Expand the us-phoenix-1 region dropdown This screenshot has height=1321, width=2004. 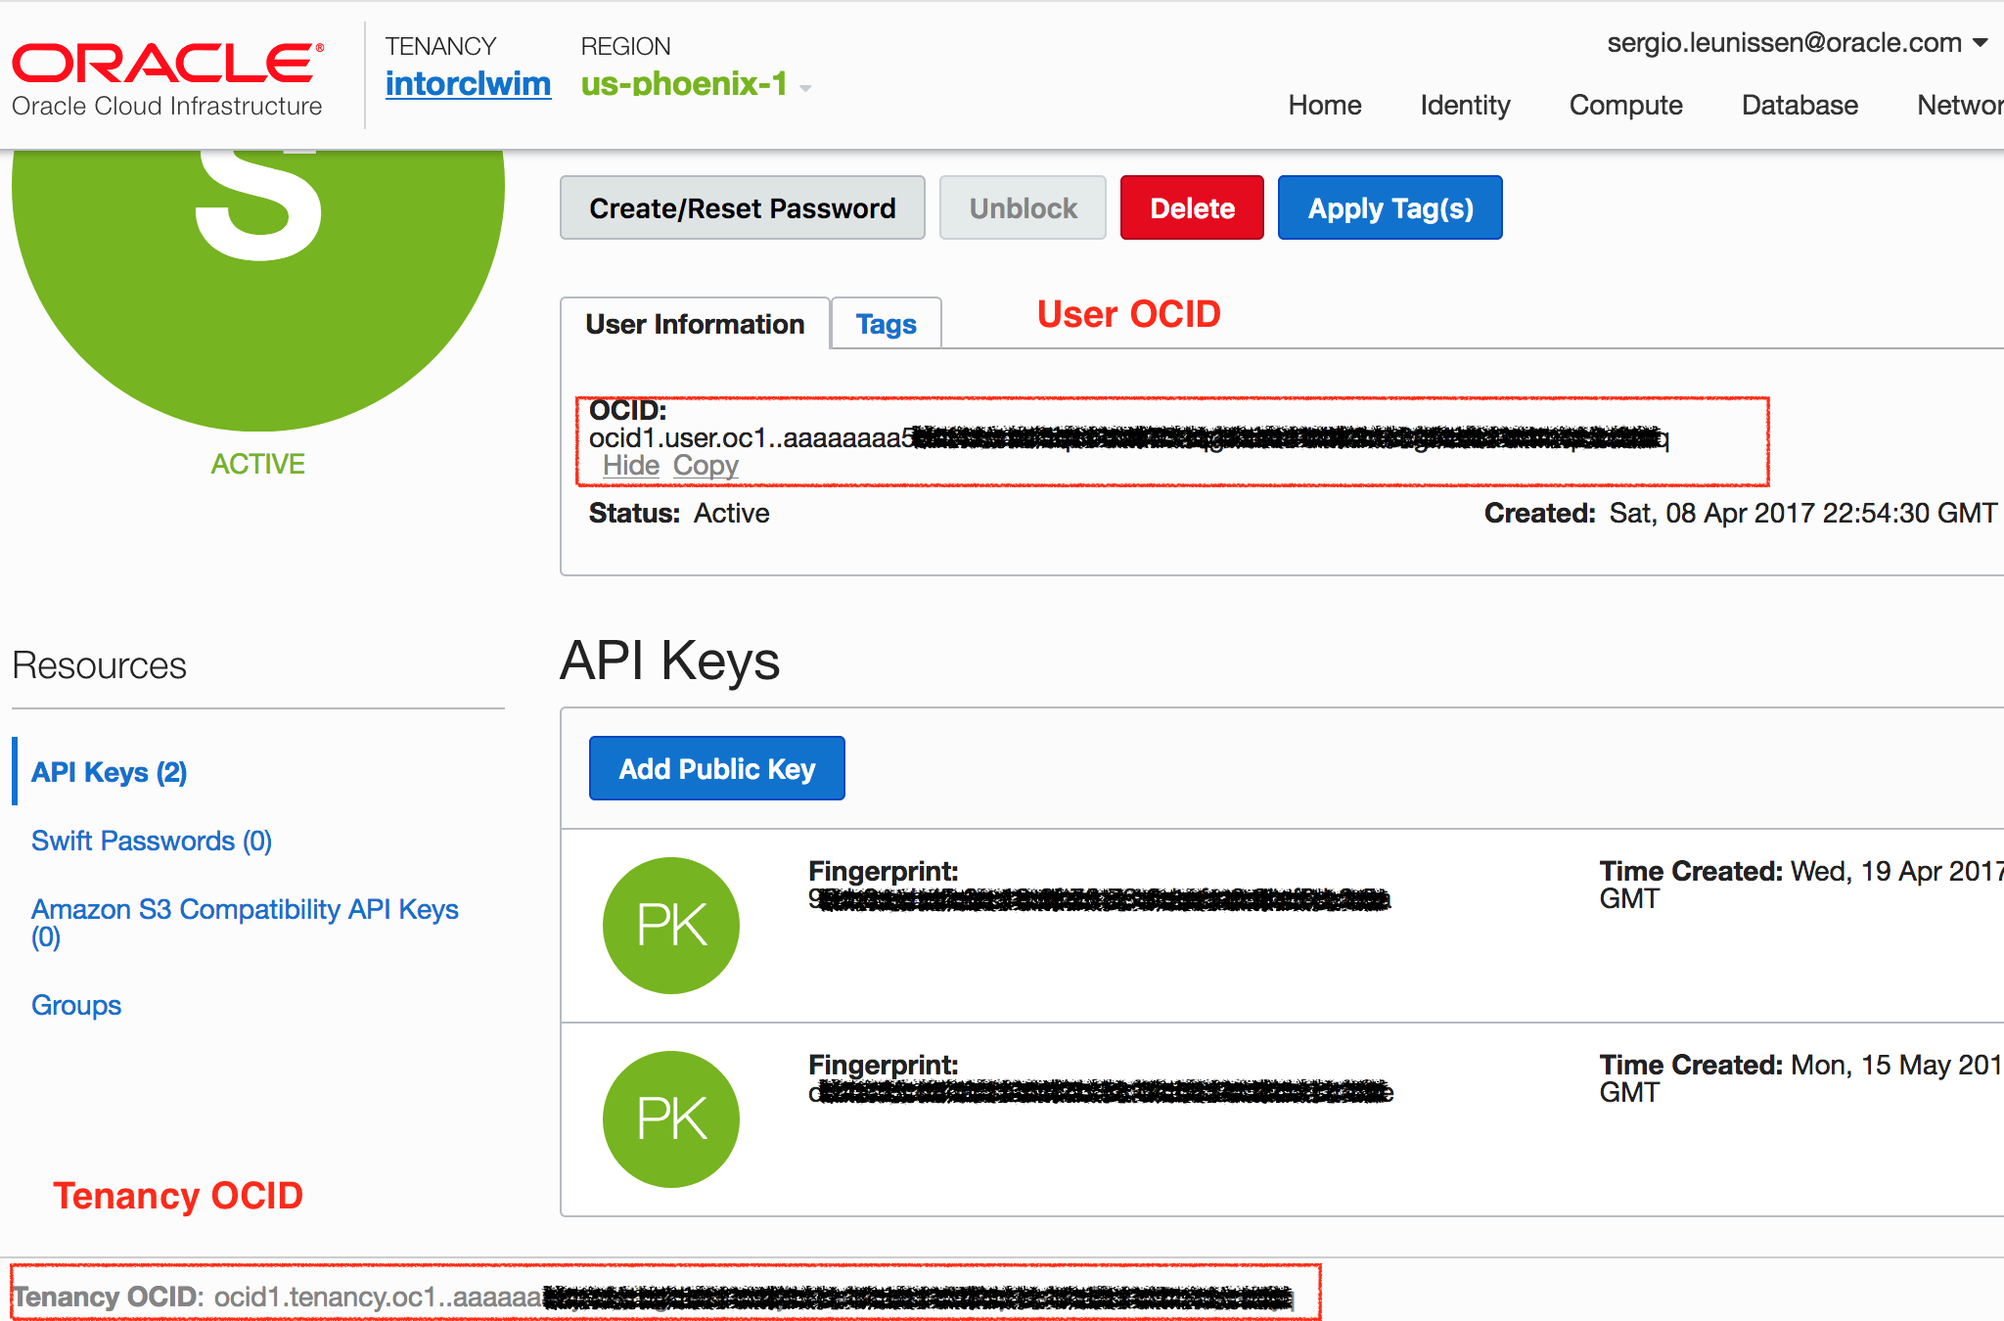pos(804,88)
